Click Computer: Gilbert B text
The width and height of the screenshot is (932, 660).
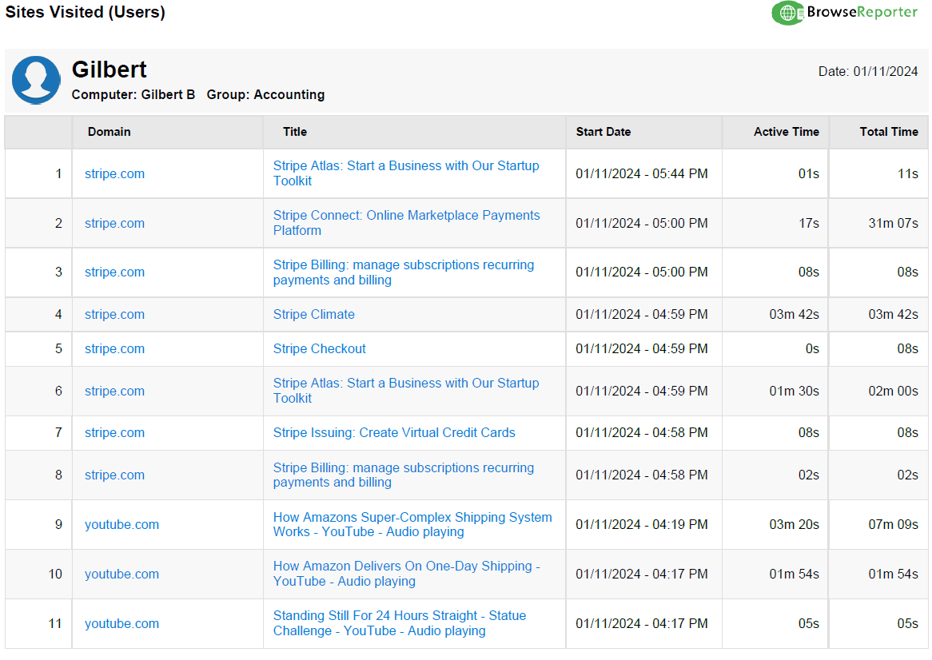[x=133, y=95]
